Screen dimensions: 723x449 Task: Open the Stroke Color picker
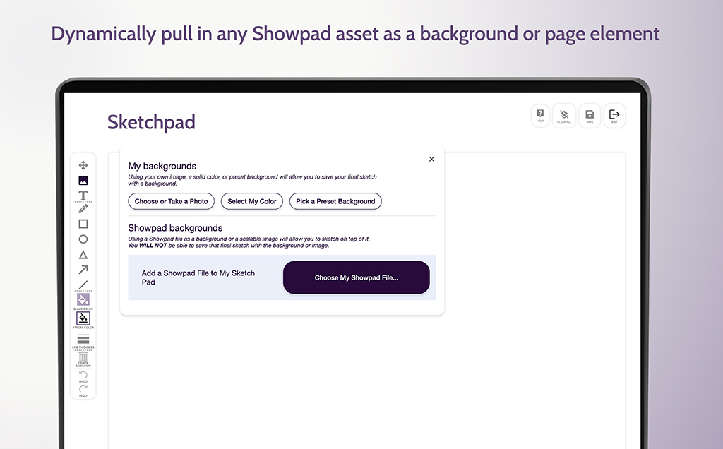83,319
